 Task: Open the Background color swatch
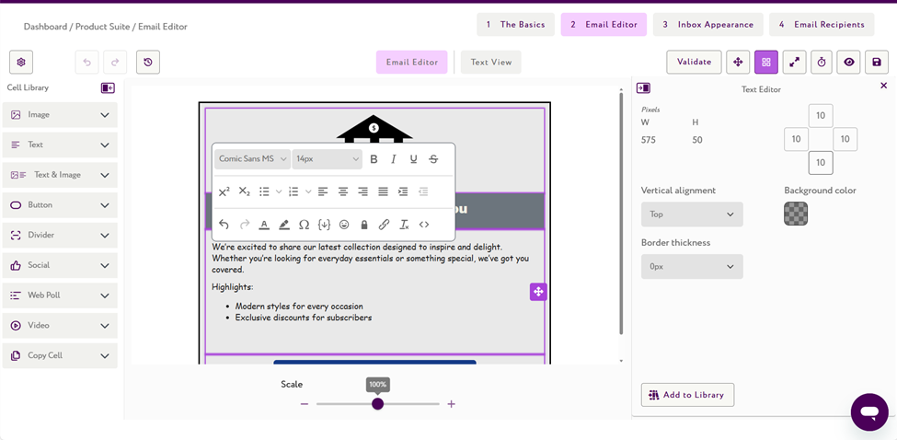[x=796, y=214]
